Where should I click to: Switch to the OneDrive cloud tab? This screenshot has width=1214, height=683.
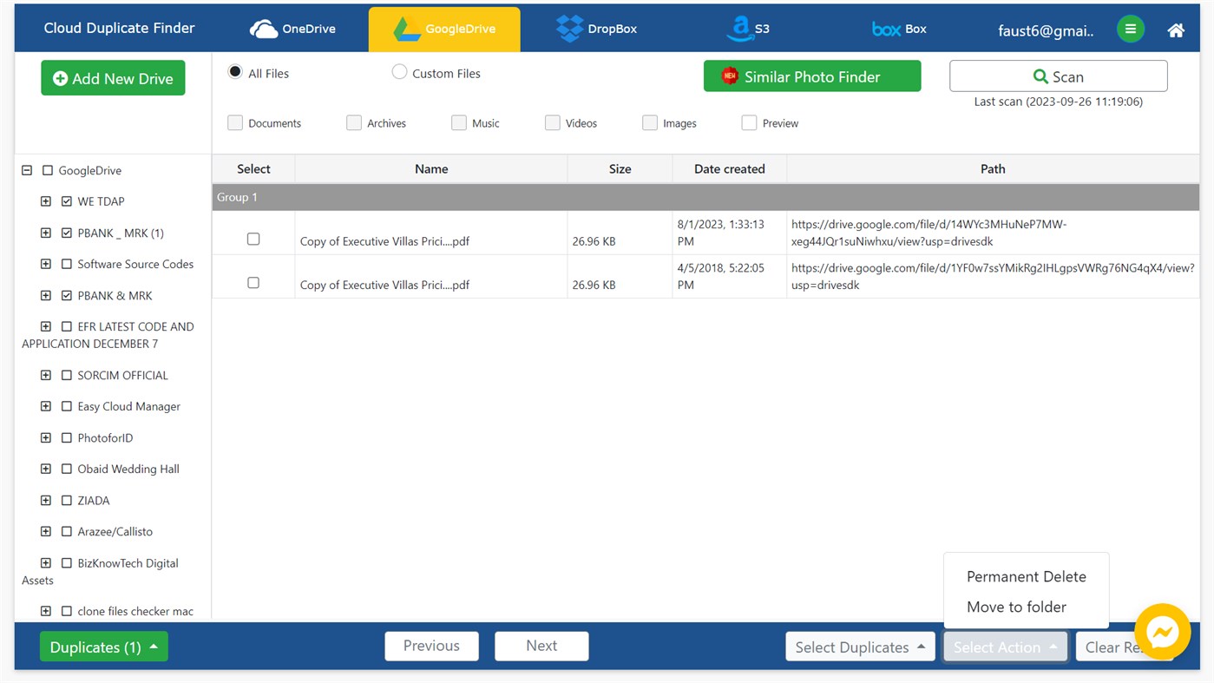[x=292, y=28]
